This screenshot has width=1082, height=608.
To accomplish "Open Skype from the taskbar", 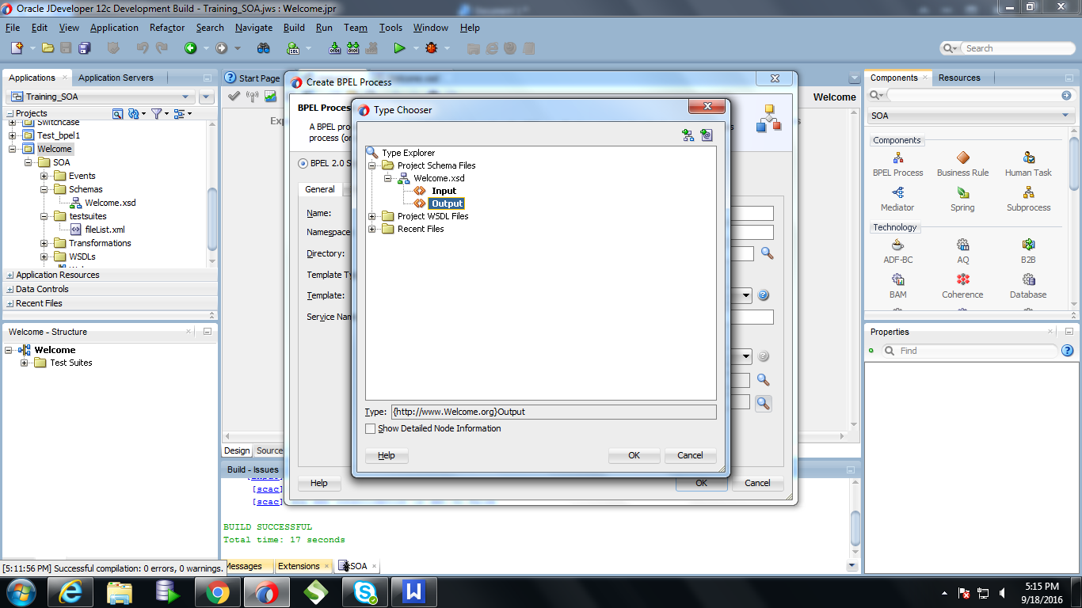I will [x=364, y=591].
